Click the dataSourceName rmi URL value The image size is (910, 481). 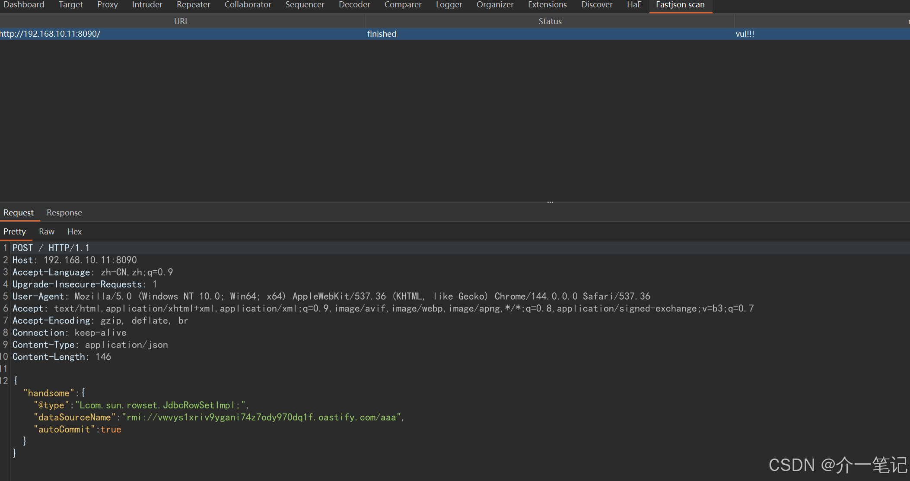262,418
